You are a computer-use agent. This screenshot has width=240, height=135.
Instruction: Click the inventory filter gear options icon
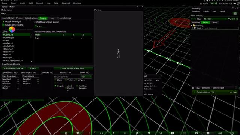tap(233, 19)
